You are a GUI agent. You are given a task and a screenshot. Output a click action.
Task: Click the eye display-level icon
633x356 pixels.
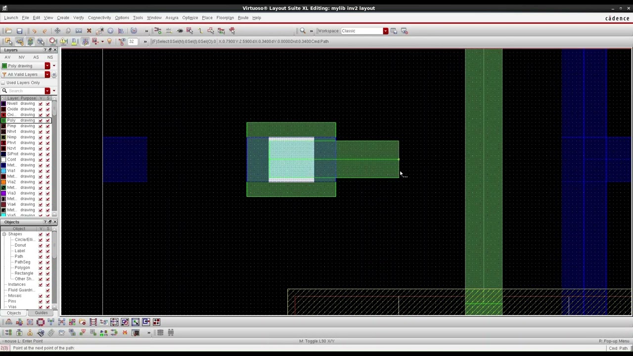tap(123, 42)
